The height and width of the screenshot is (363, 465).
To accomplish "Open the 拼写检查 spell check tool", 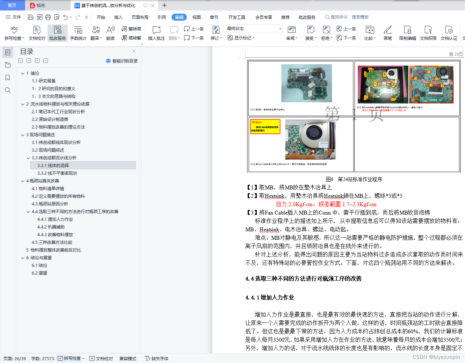I will click(x=14, y=33).
